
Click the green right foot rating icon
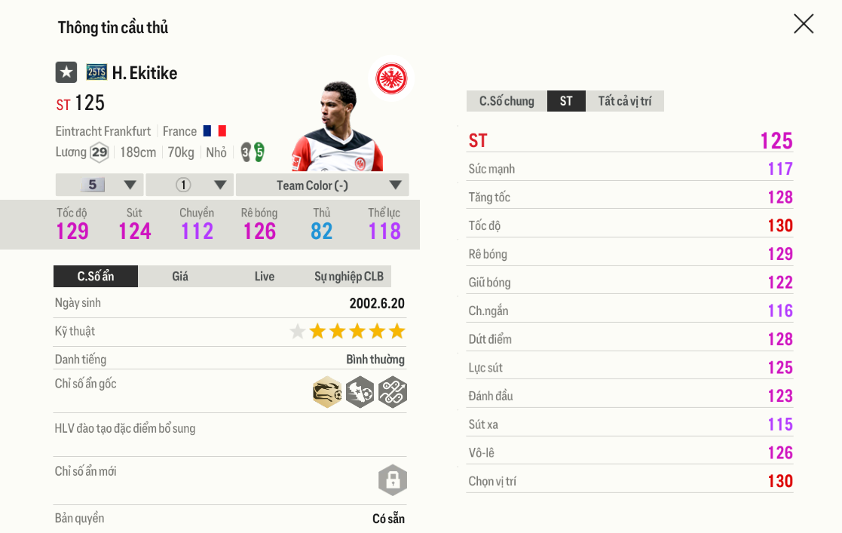click(259, 152)
